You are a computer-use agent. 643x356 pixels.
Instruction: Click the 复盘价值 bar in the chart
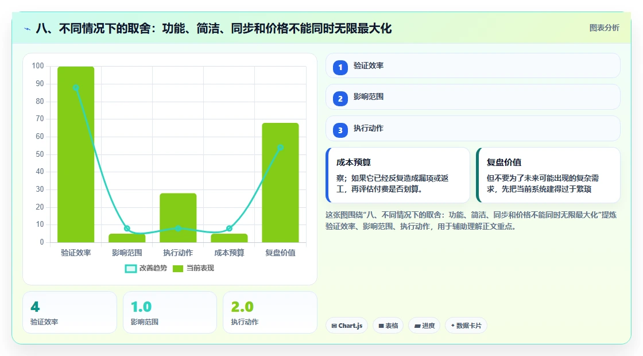(x=281, y=183)
